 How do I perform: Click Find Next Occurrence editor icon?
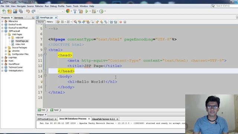tap(84, 22)
